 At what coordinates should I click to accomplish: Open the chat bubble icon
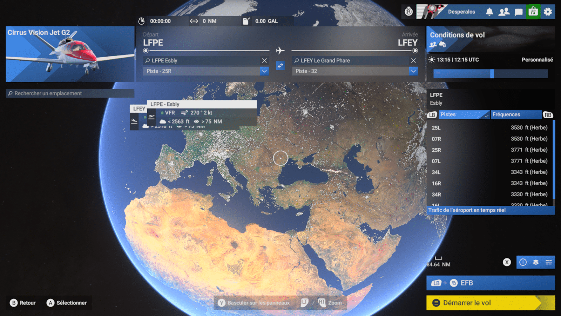519,12
